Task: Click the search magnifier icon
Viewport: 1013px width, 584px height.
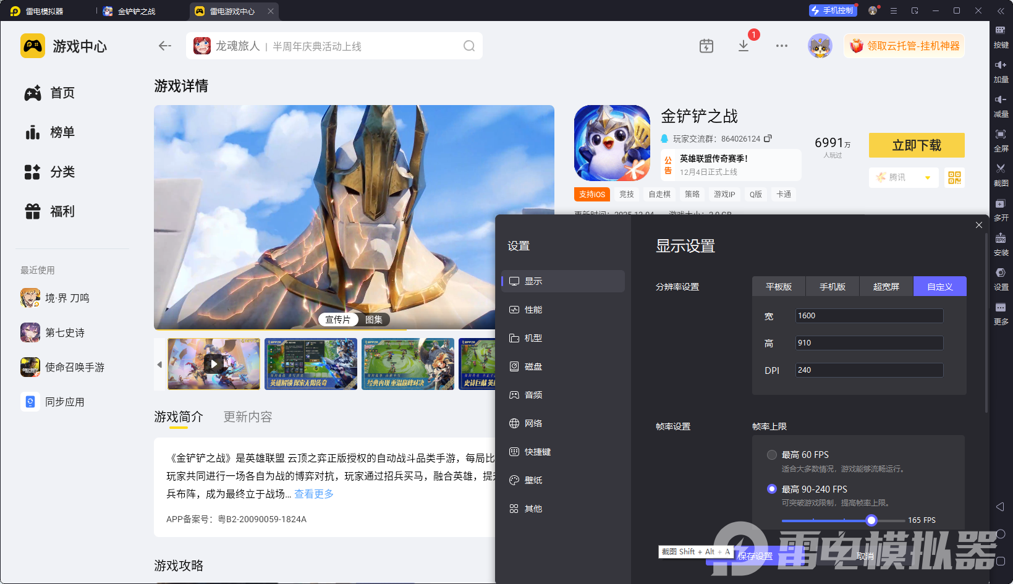Action: coord(469,46)
